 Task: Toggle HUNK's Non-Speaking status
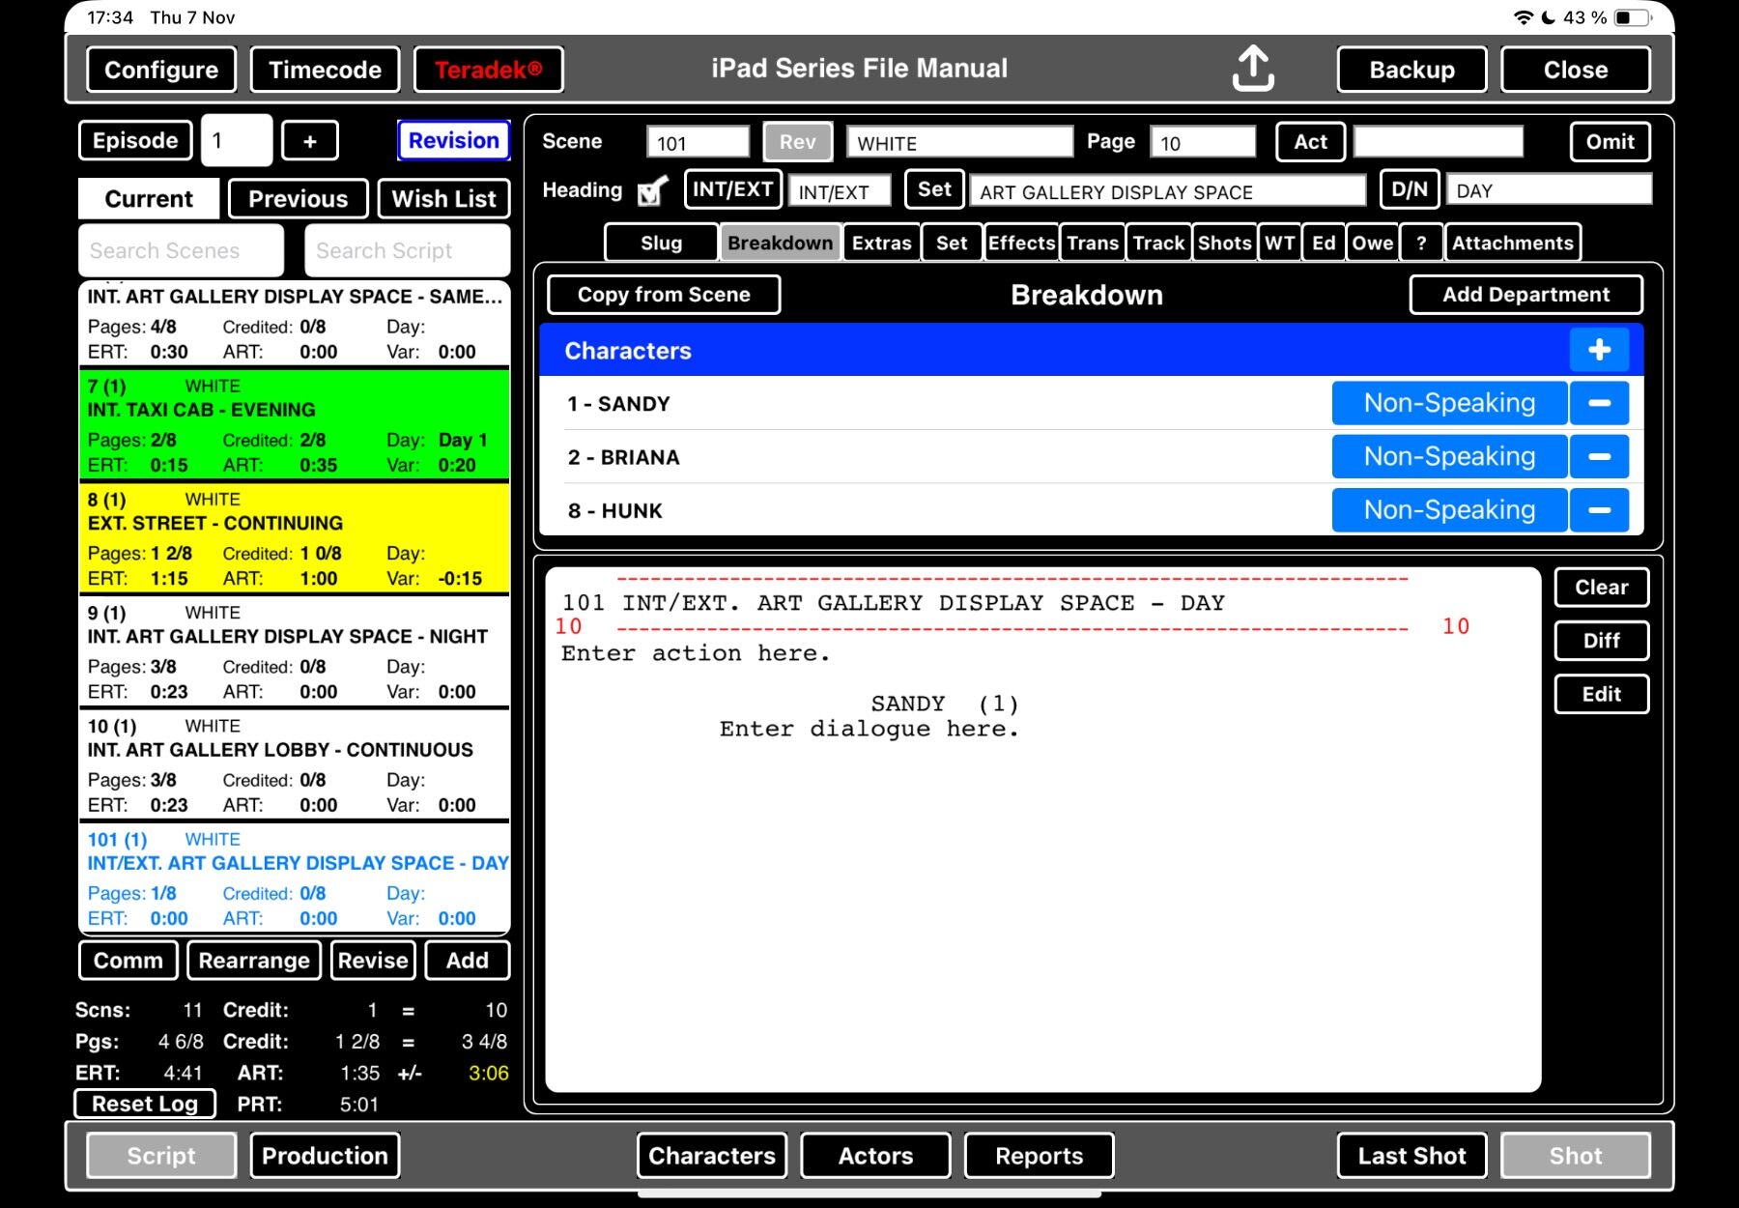(x=1448, y=510)
